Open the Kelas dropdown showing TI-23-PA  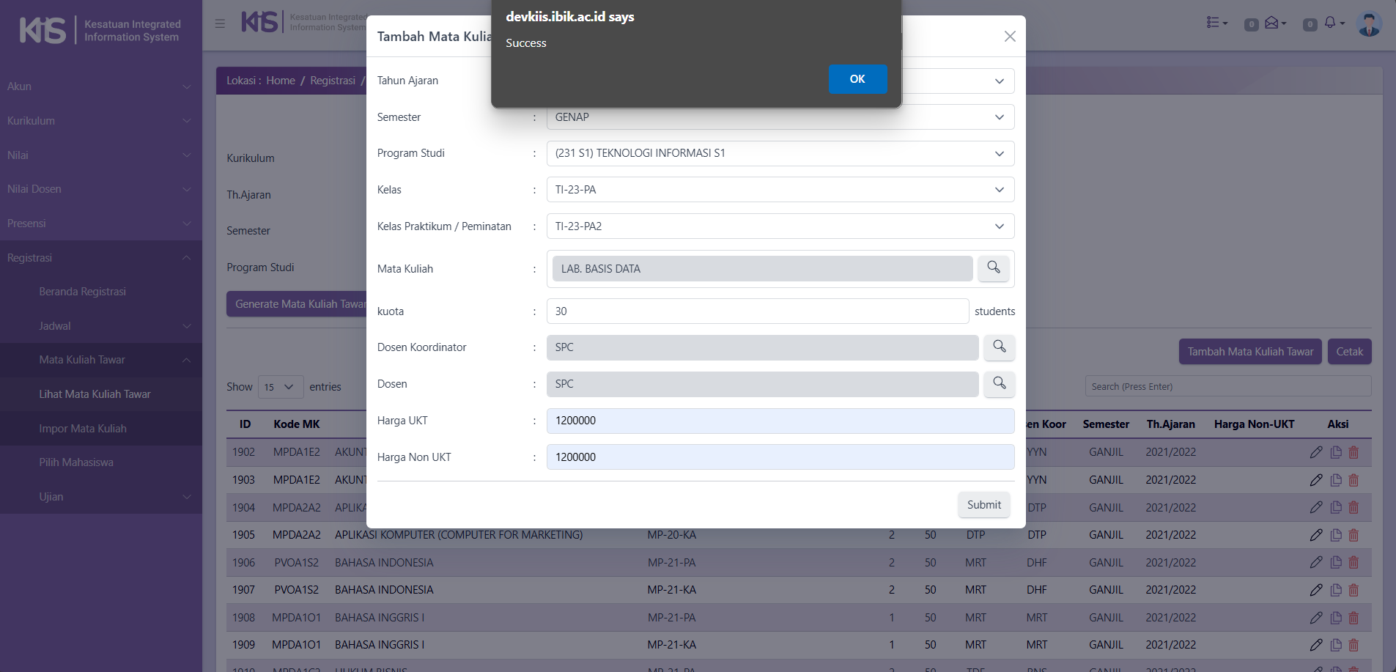(780, 190)
